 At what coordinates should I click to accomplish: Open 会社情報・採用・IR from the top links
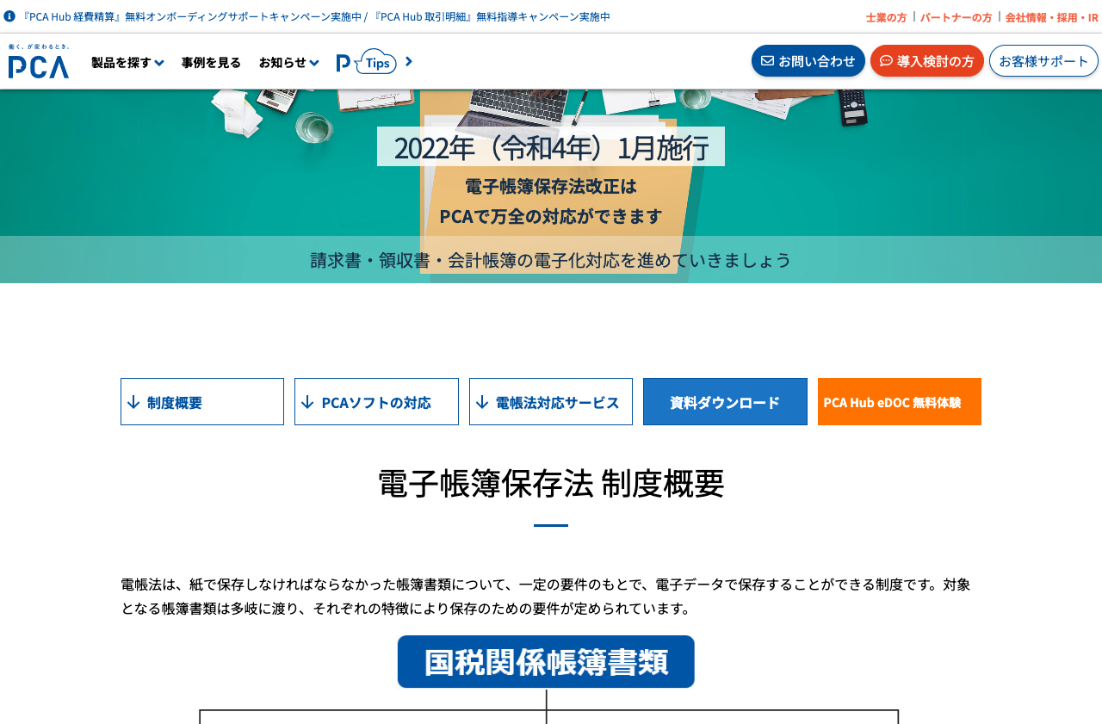(1052, 15)
